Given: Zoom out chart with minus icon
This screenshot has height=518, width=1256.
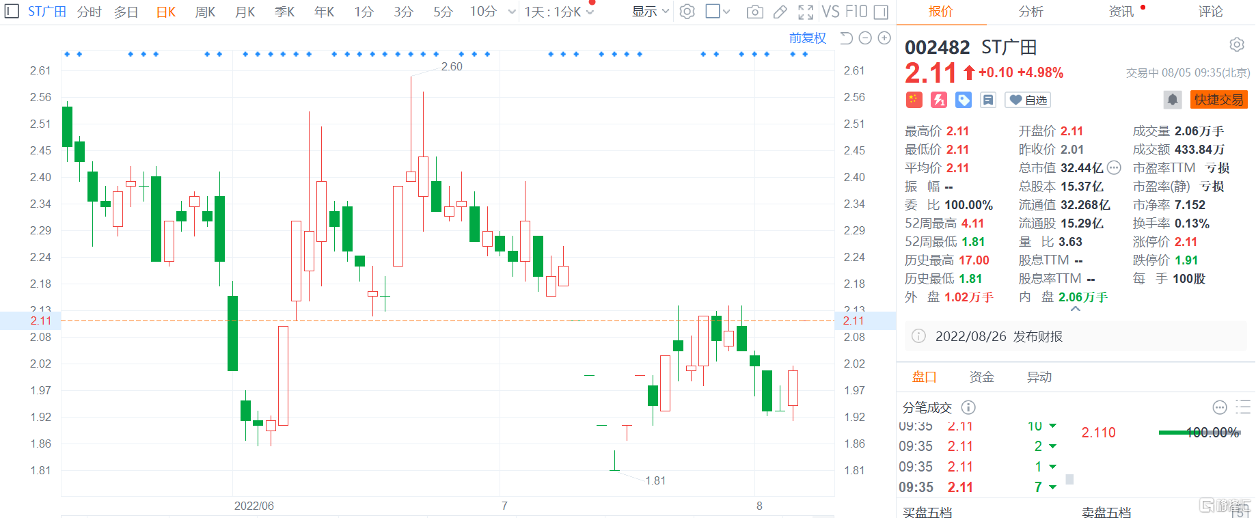Looking at the screenshot, I should click(x=865, y=38).
